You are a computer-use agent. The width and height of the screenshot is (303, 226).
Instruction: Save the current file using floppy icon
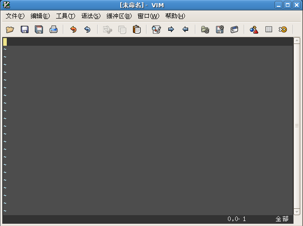(x=24, y=29)
